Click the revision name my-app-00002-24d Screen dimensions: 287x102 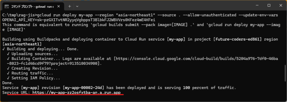84,88
